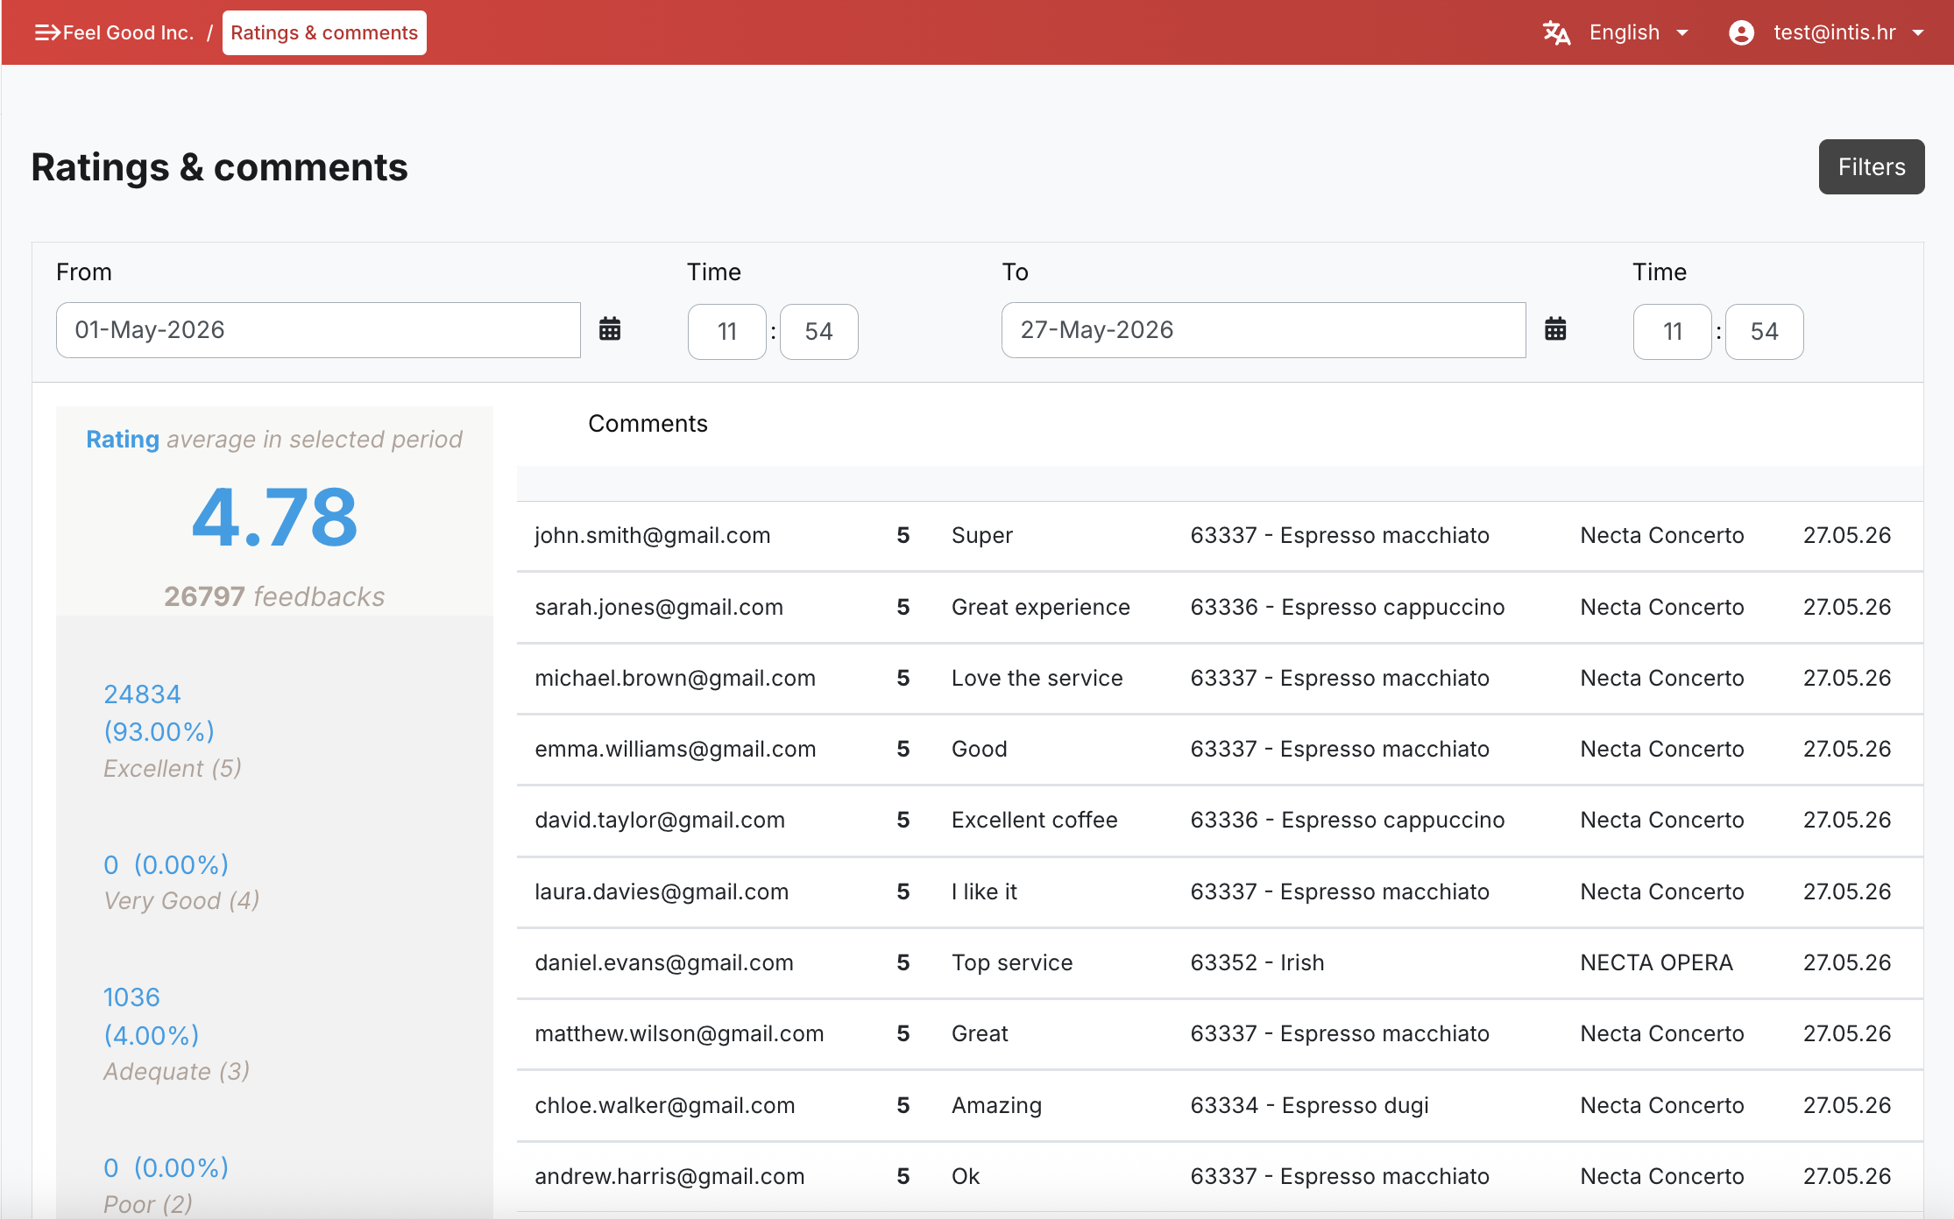Edit the From time minutes field
Screen dimensions: 1954x1219
pos(818,331)
